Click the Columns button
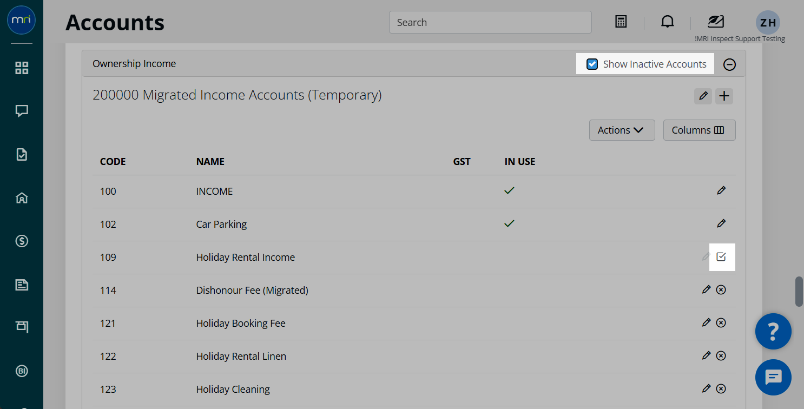Viewport: 804px width, 409px height. (699, 130)
